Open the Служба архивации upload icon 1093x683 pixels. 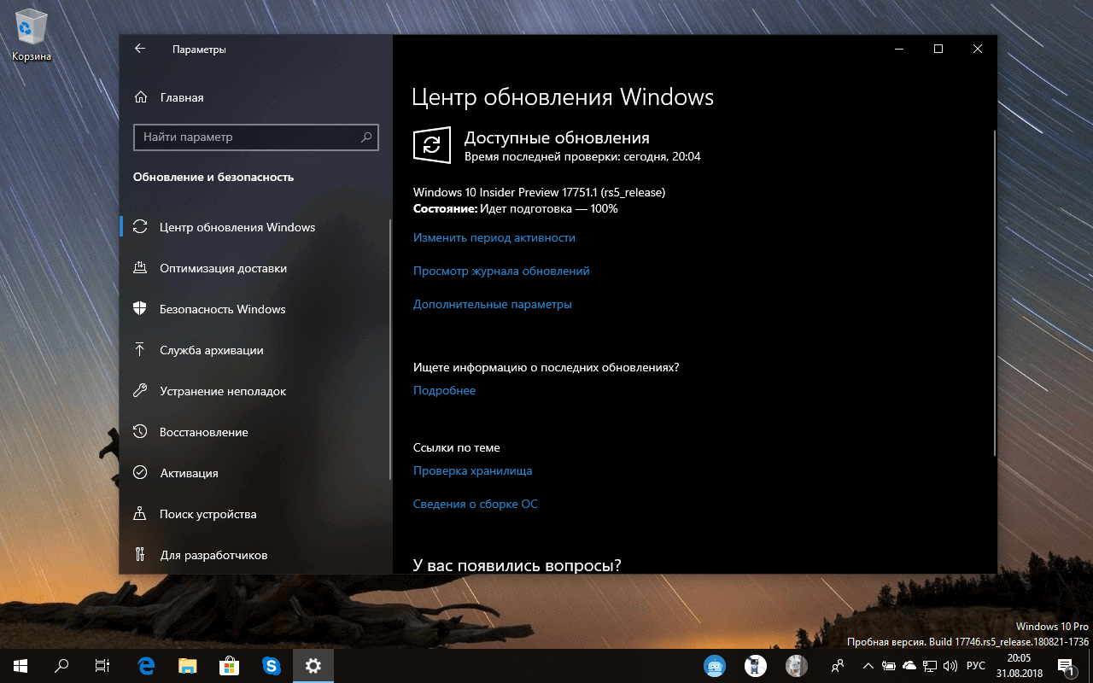140,349
